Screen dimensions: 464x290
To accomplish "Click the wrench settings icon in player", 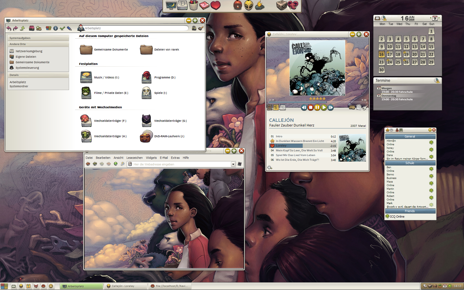I will pos(365,107).
